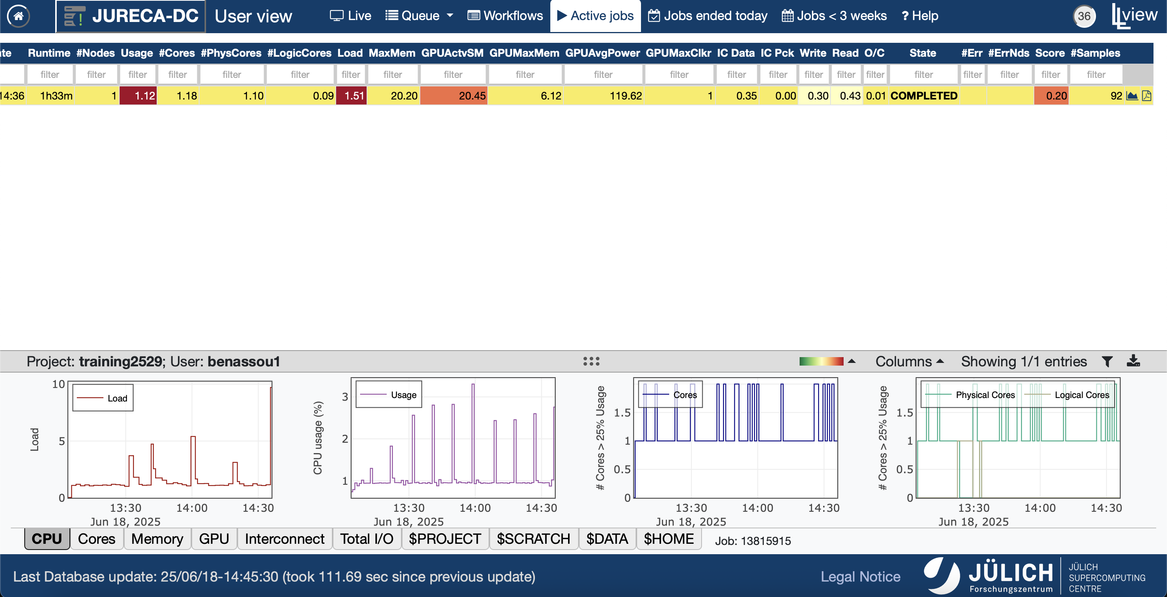Screen dimensions: 1167x597
Task: Expand the color scale legend arrow
Action: [851, 361]
